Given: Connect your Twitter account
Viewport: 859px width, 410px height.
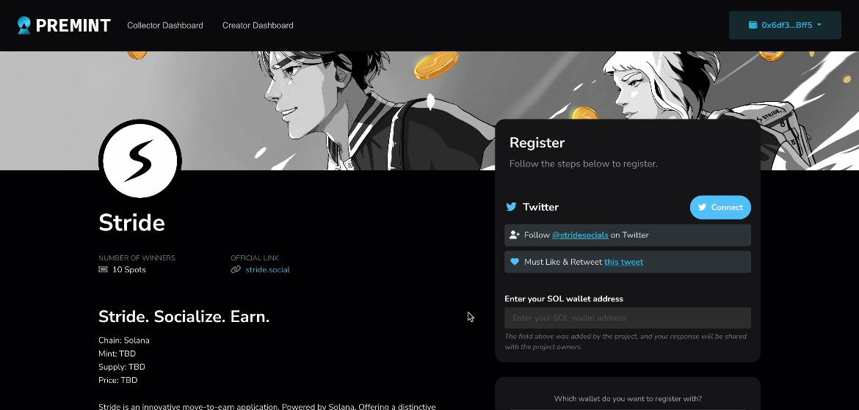Looking at the screenshot, I should click(720, 208).
